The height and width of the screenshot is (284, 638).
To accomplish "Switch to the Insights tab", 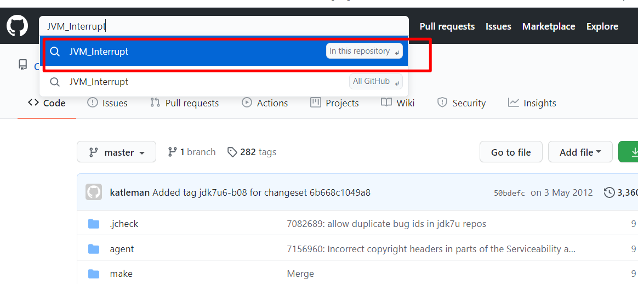I will click(532, 103).
